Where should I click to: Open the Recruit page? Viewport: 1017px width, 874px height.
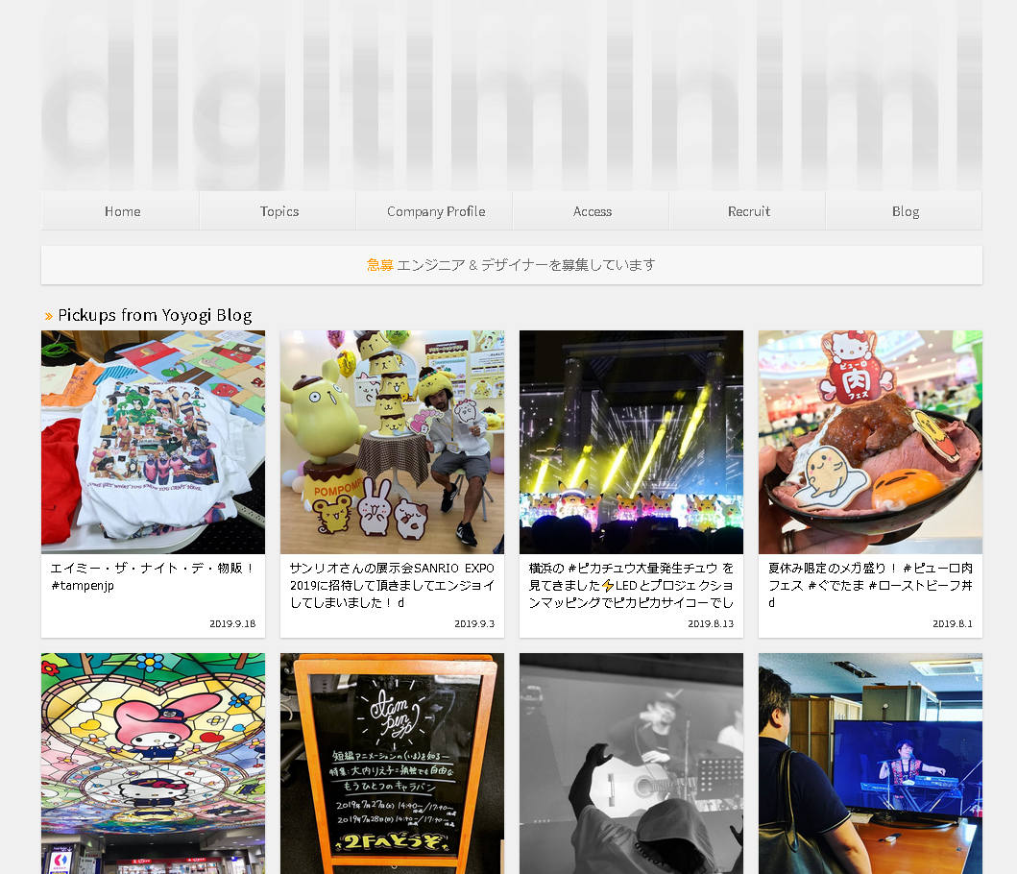tap(748, 211)
